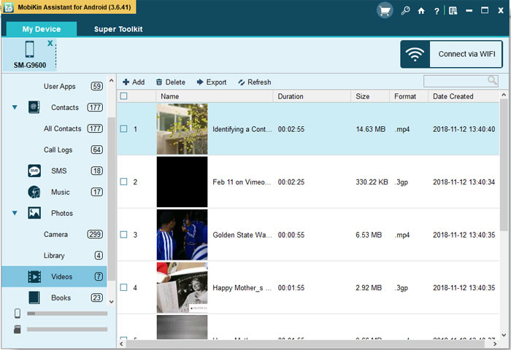This screenshot has width=511, height=350.
Task: Open the Golden State video thumbnail
Action: (182, 235)
